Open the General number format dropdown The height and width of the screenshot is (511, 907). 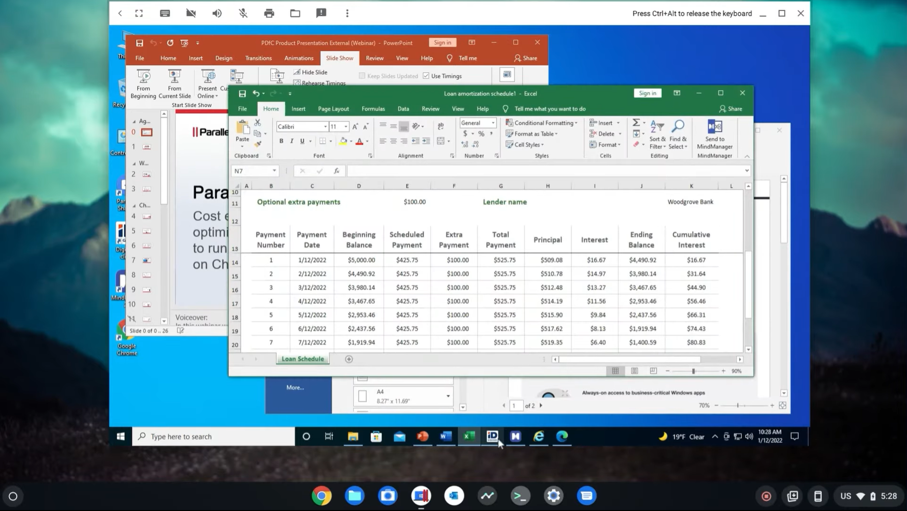pos(493,123)
